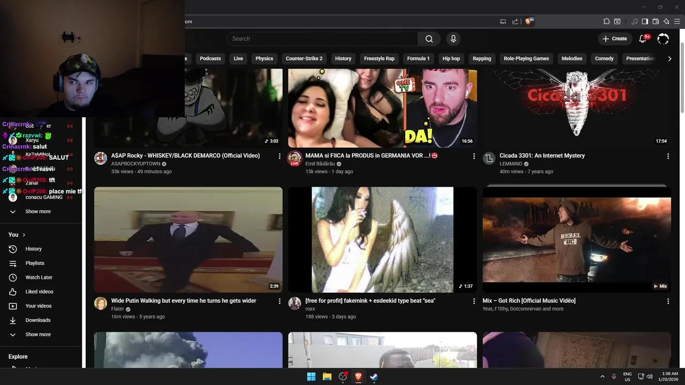The image size is (685, 385).
Task: Open Wide Putin Walking video title
Action: [184, 301]
